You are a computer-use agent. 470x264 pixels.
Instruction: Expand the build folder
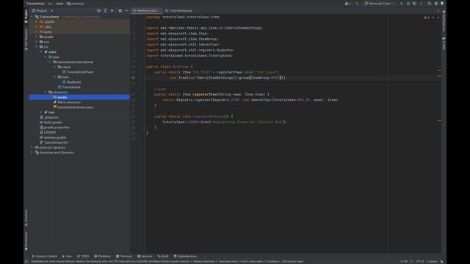tap(36, 32)
